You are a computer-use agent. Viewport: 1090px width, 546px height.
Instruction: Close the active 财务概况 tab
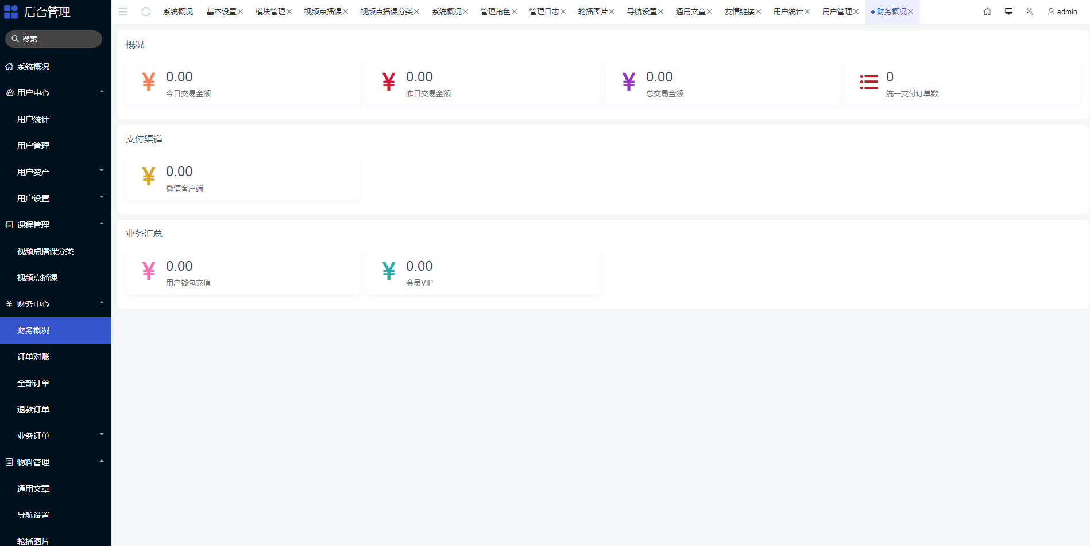911,11
